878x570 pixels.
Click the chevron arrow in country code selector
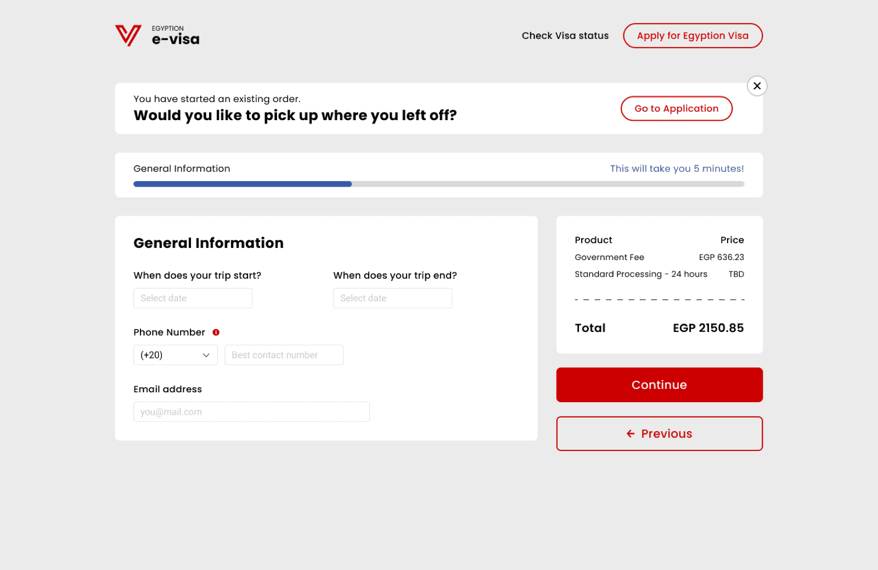[206, 355]
